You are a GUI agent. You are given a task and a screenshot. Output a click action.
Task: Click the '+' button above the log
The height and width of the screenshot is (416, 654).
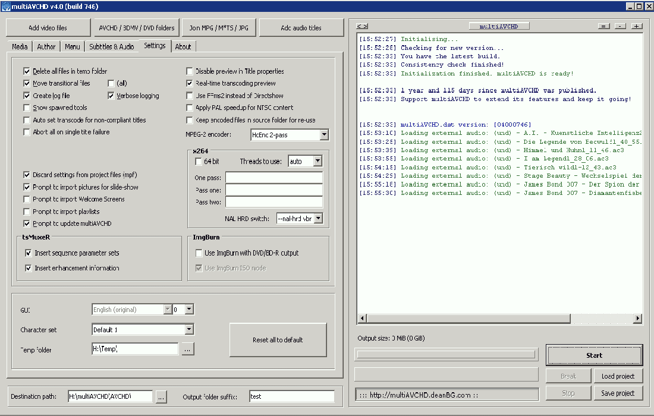pos(636,26)
